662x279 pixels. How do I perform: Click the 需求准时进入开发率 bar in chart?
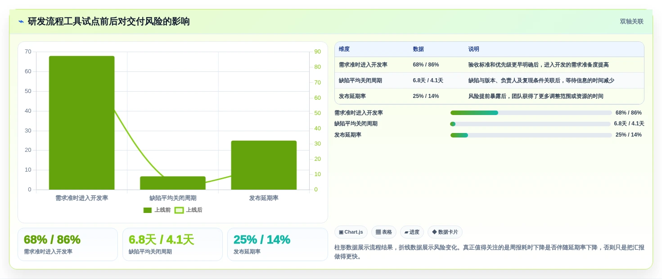(82, 123)
